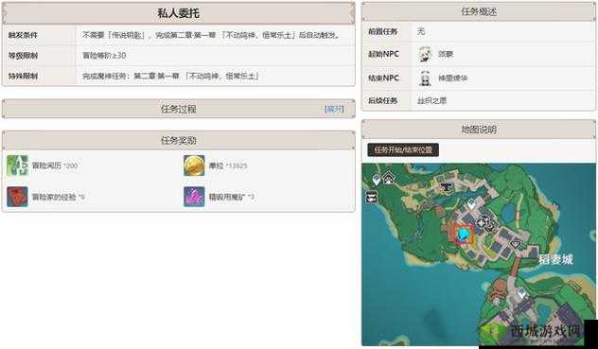Click the red 冒险家的经验 book icon
The height and width of the screenshot is (349, 598).
click(x=17, y=197)
